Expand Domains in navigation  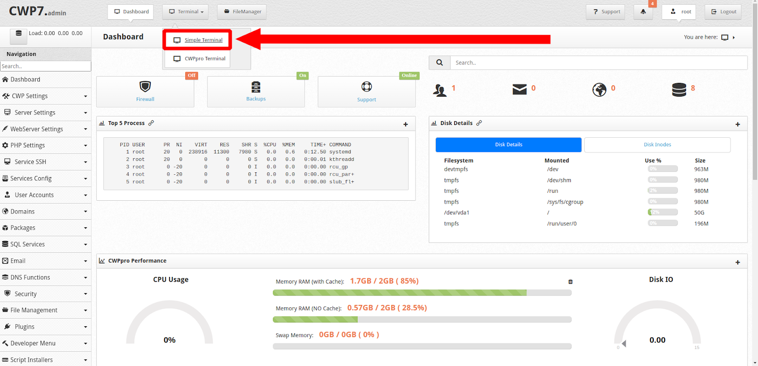(45, 212)
